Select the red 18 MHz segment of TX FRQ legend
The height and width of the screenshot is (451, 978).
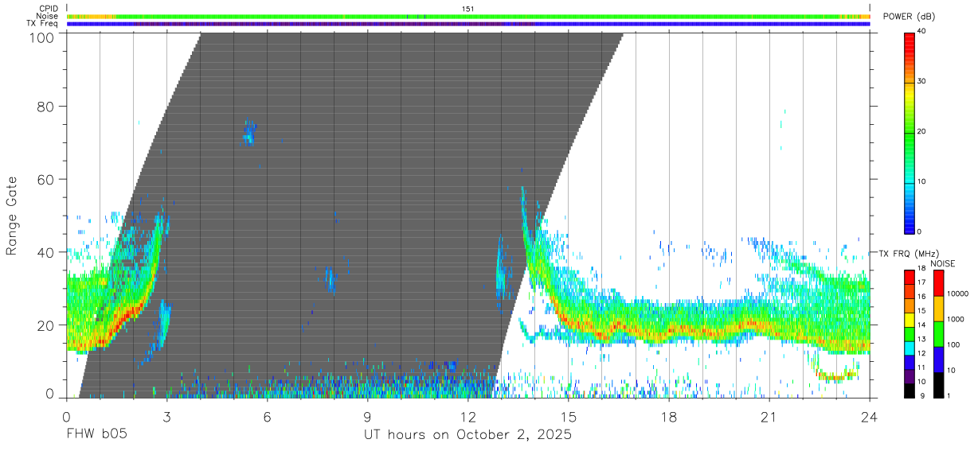coord(910,277)
